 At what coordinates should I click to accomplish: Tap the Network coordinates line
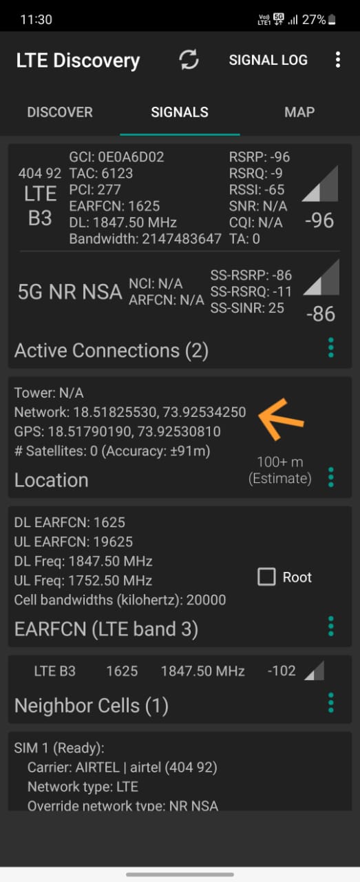130,412
